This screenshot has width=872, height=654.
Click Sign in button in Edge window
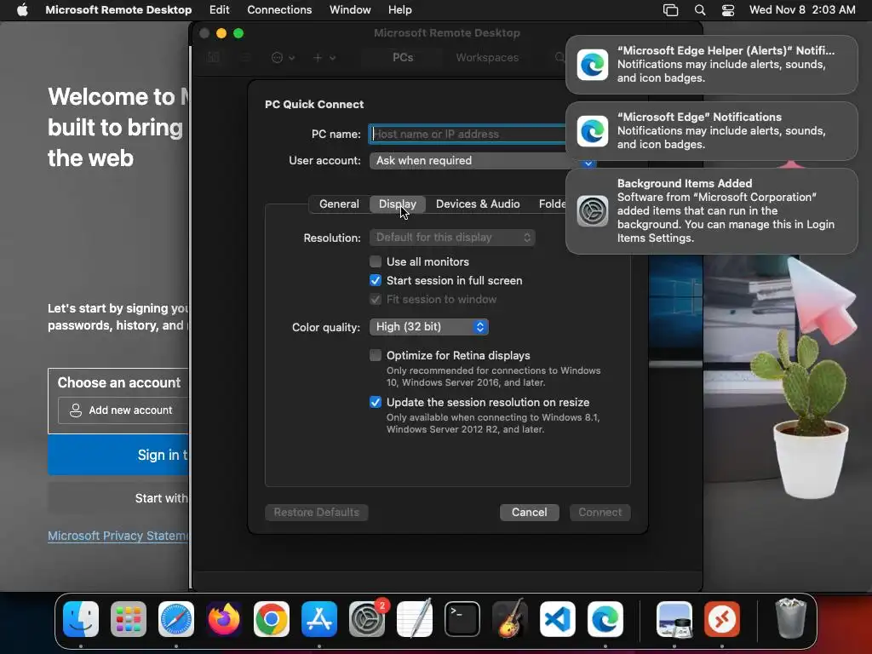118,455
